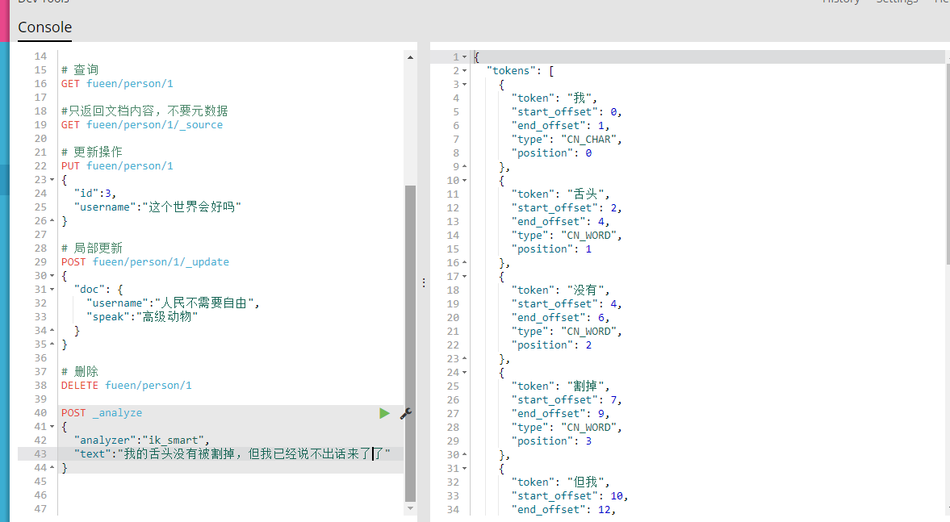Screen dimensions: 950x522
Task: Collapse tokens array at output line 2
Action: click(465, 71)
